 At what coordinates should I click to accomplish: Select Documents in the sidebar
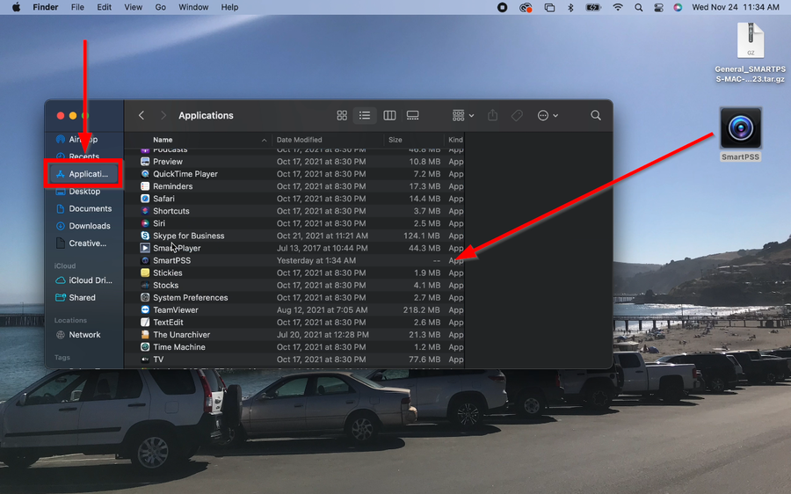click(x=90, y=209)
